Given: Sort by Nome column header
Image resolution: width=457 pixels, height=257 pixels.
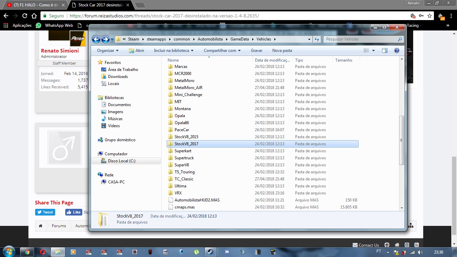Looking at the screenshot, I should (x=209, y=60).
